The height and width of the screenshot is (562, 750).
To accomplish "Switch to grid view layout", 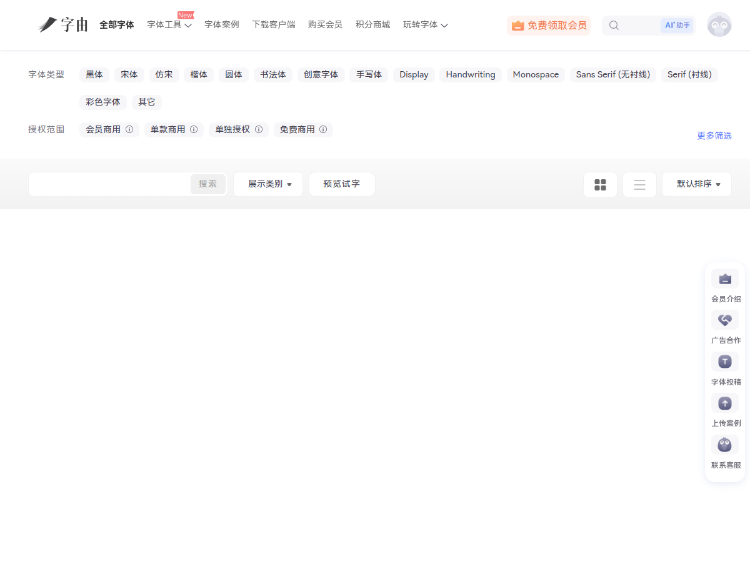I will (600, 185).
